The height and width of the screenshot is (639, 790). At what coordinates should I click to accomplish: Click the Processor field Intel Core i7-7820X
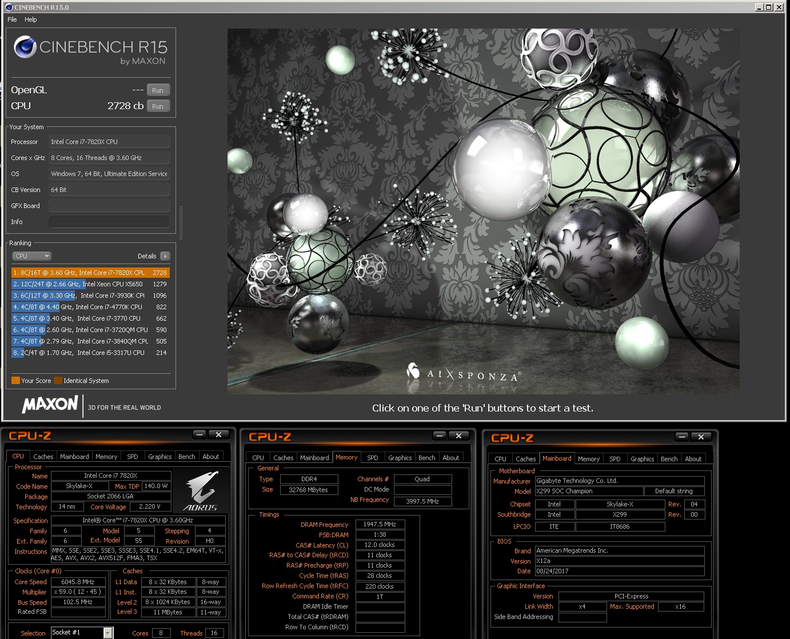109,142
